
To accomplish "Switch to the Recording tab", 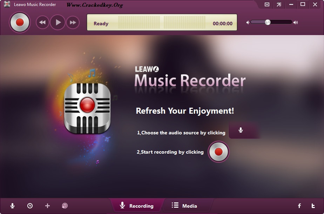I will (x=137, y=206).
